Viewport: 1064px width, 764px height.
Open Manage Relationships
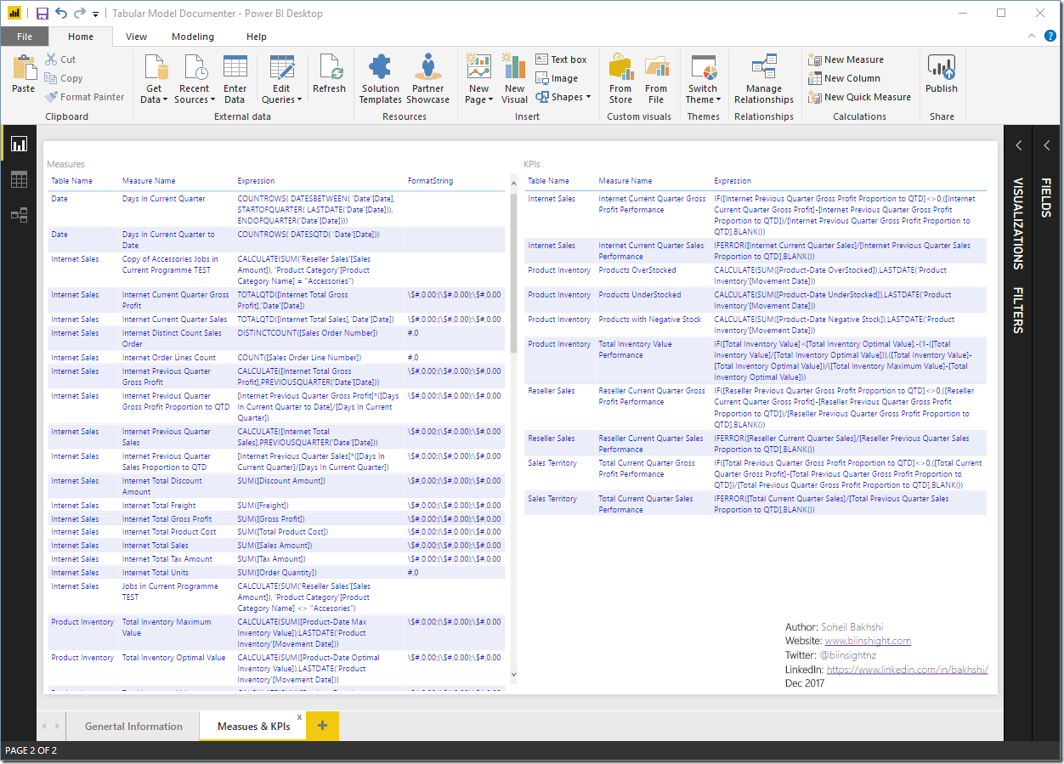pos(764,79)
